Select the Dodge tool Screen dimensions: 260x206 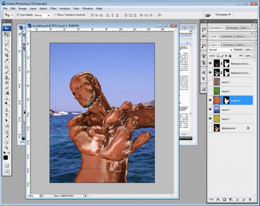pos(7,103)
